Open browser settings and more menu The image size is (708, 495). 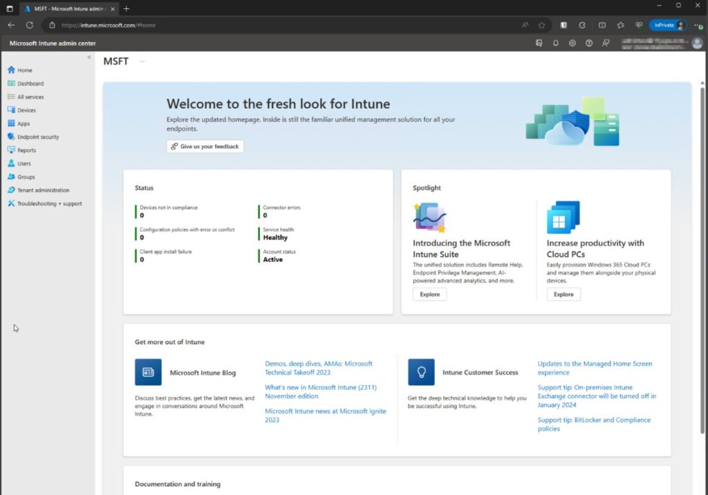click(698, 25)
